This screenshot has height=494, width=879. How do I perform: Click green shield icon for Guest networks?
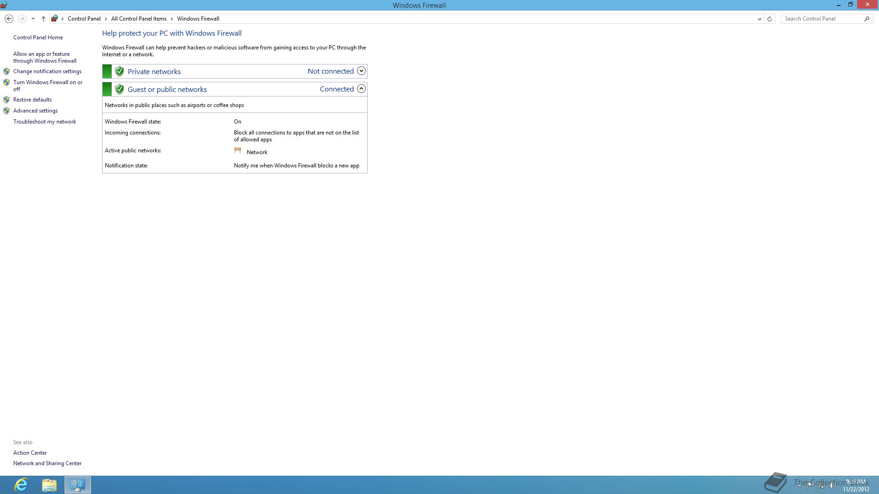point(119,89)
